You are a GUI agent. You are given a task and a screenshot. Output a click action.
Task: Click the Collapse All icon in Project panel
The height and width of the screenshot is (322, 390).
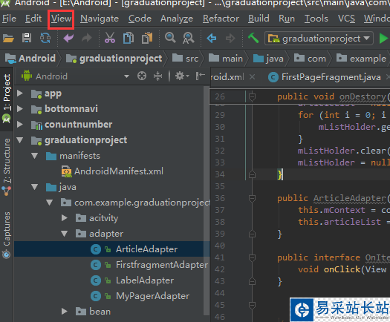pyautogui.click(x=157, y=76)
